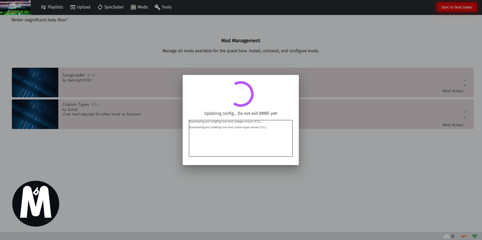Click the custom-types version 0.5.1 log line
The width and height of the screenshot is (482, 240).
228,127
